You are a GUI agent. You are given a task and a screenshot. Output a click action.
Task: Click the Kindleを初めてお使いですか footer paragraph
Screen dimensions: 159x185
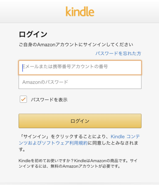click(78, 163)
